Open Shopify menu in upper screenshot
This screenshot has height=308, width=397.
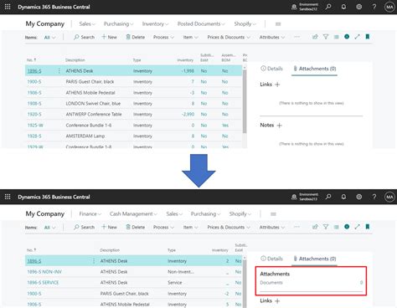click(245, 24)
